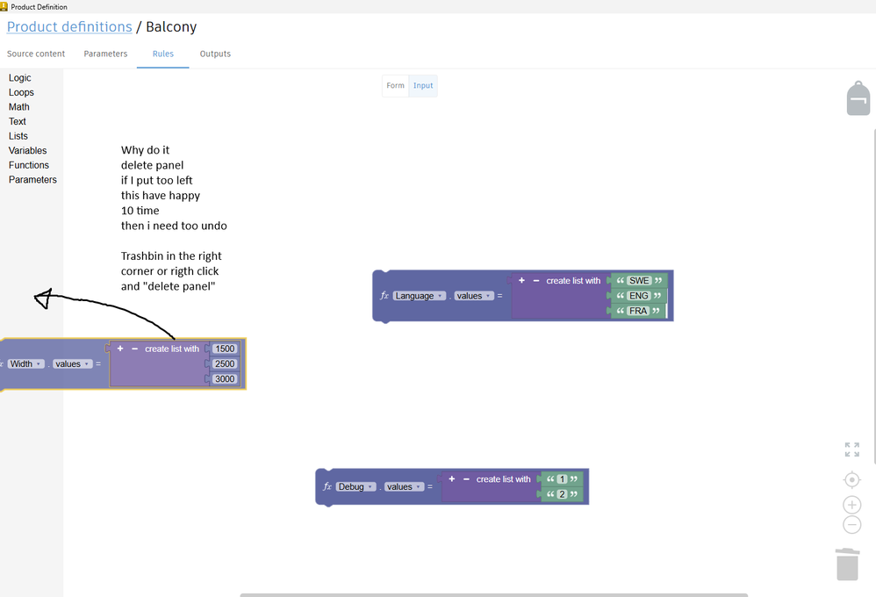Open the Outputs tab
Screen dimensions: 876x597
(x=215, y=54)
